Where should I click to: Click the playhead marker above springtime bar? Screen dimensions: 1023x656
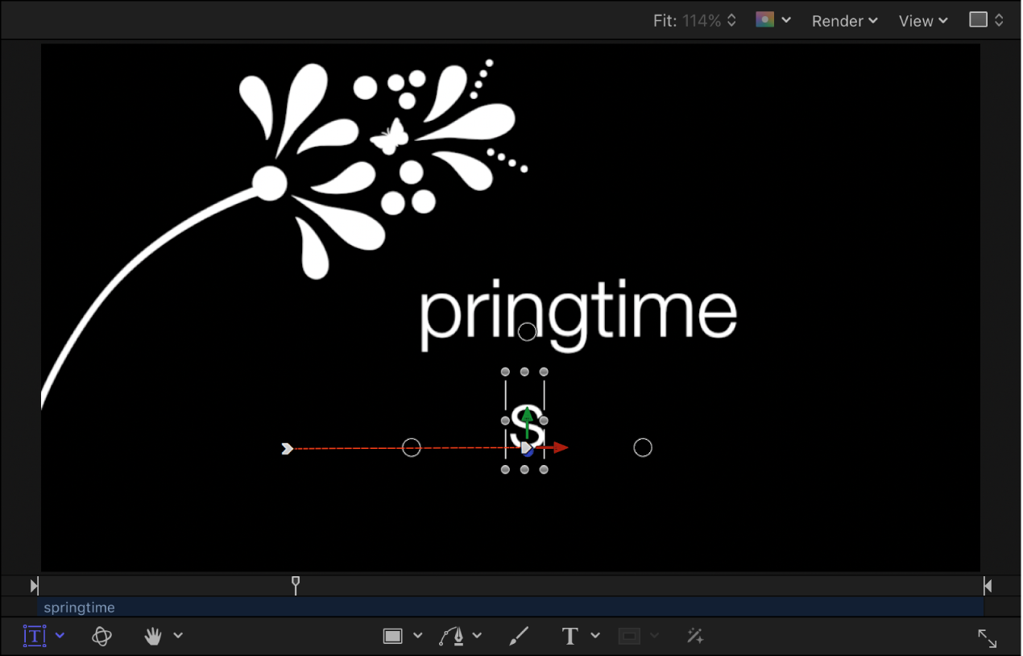pos(296,585)
